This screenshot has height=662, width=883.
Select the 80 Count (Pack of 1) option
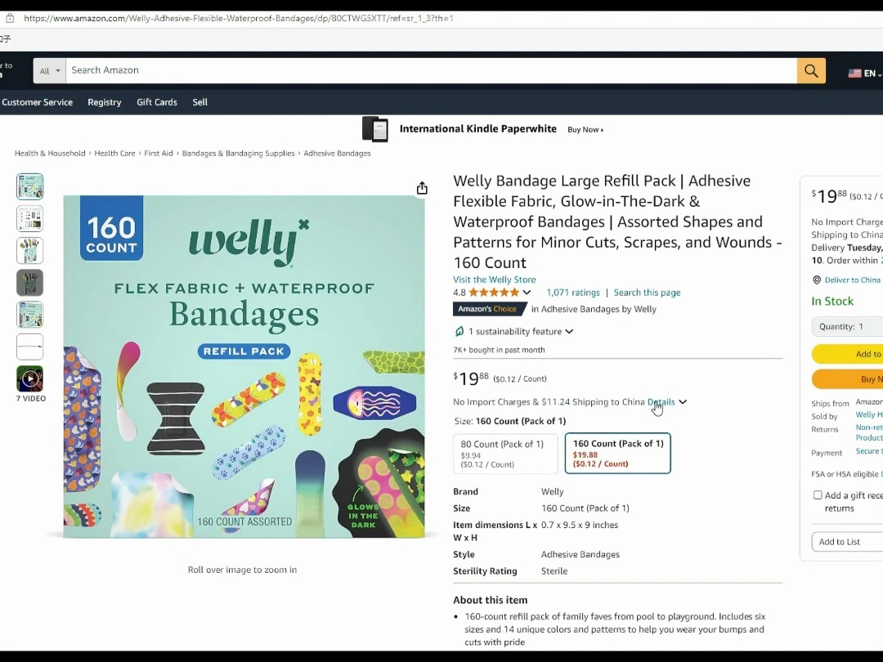point(505,453)
